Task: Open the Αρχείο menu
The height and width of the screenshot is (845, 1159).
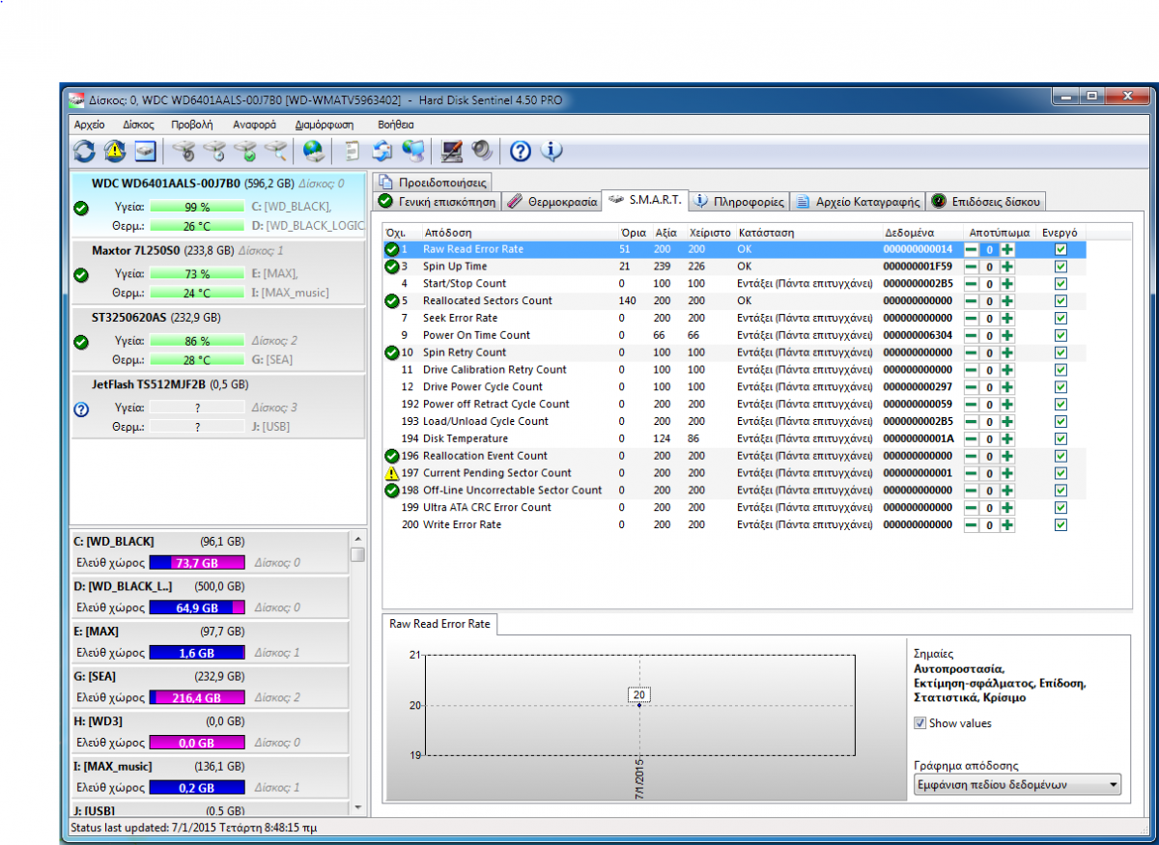Action: 90,125
